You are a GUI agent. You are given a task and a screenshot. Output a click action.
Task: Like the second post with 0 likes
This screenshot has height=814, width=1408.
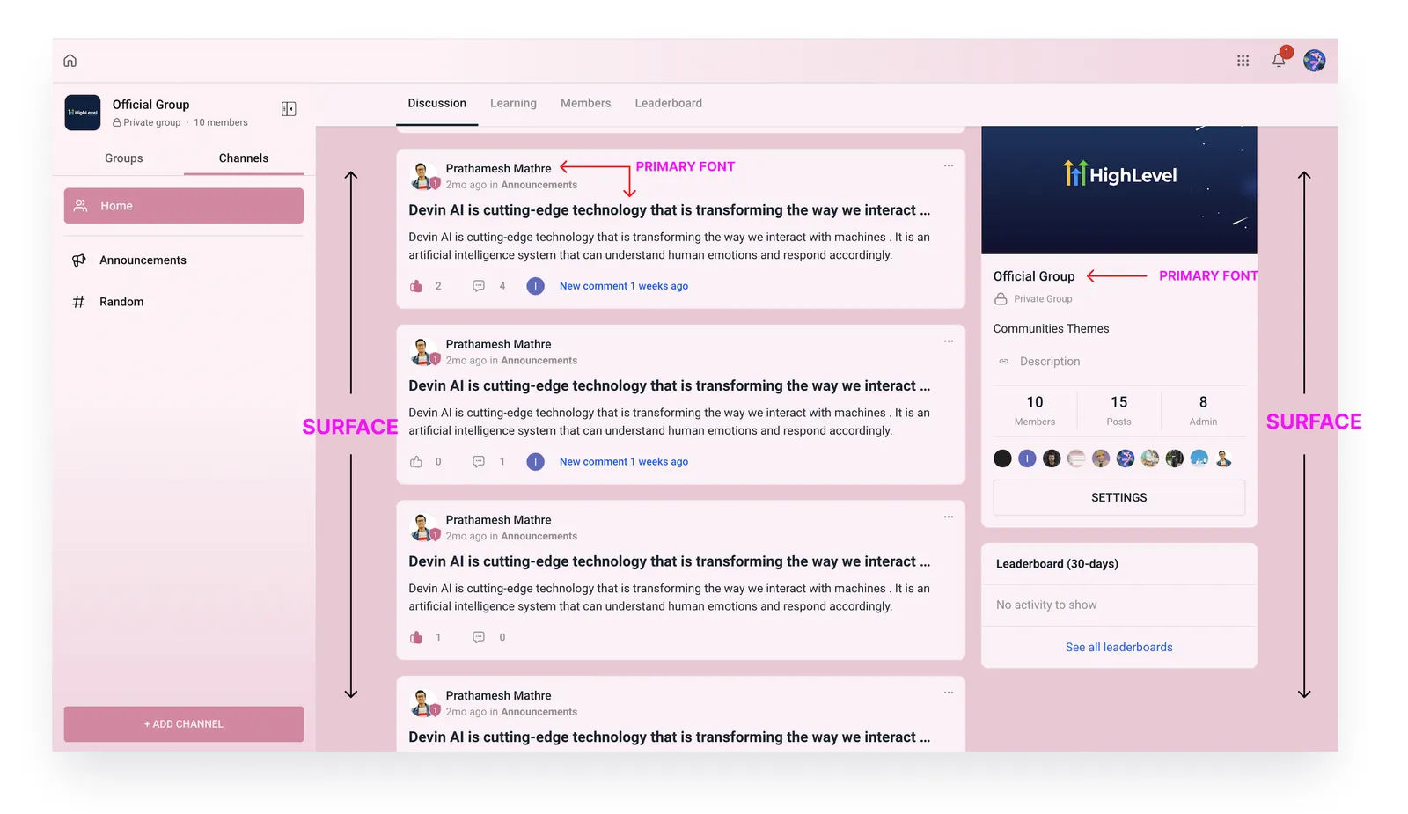coord(416,462)
